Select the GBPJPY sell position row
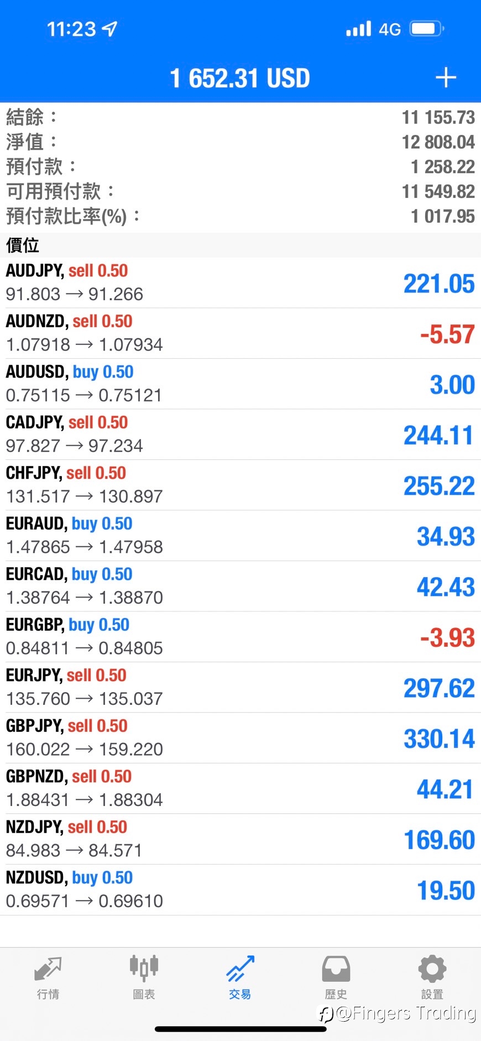Screen dimensions: 481x1041 [x=240, y=738]
